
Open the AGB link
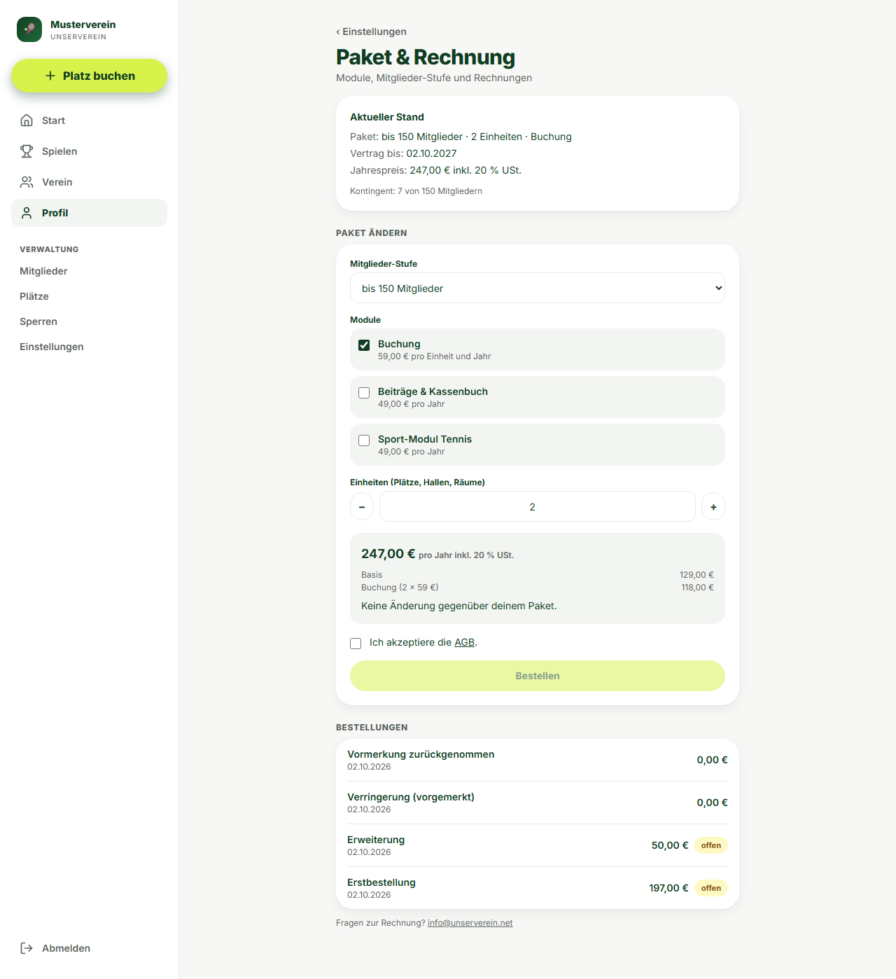click(x=465, y=642)
